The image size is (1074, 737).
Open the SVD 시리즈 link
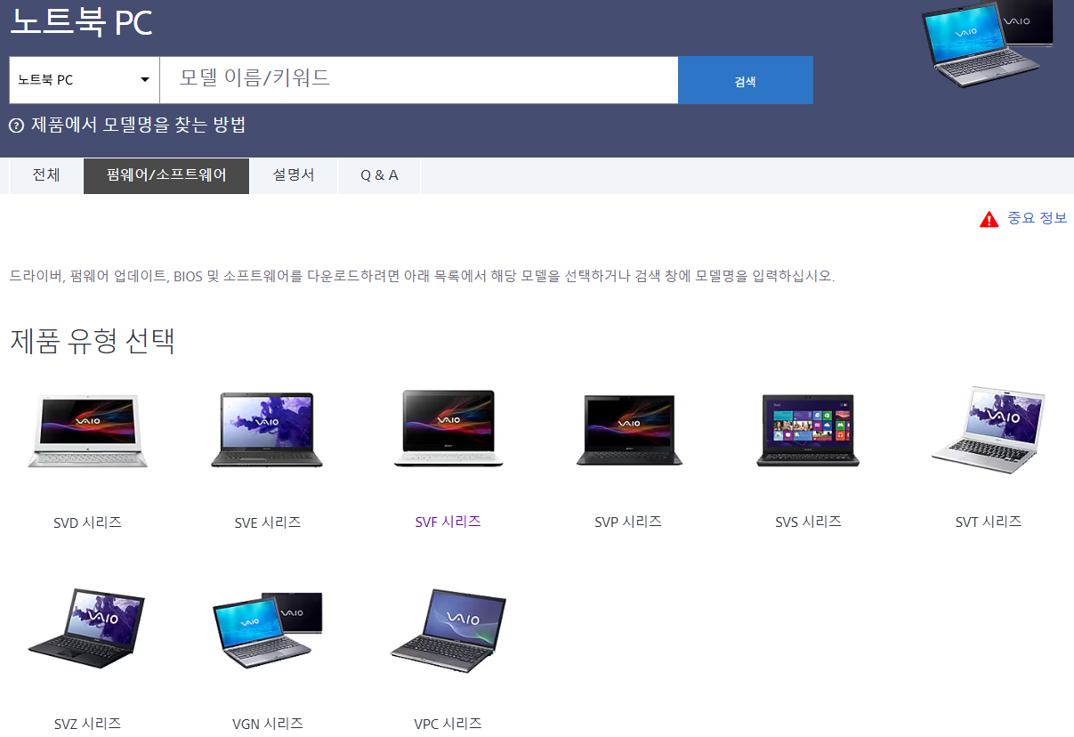coord(87,522)
